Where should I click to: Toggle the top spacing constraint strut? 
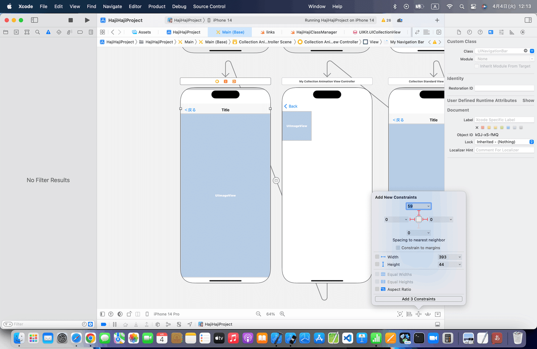(419, 213)
